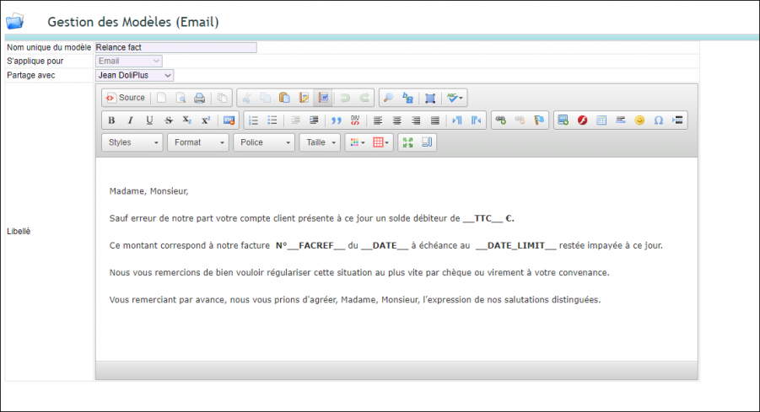Viewport: 760px width, 412px height.
Task: Open the Preview document icon
Action: pos(181,98)
